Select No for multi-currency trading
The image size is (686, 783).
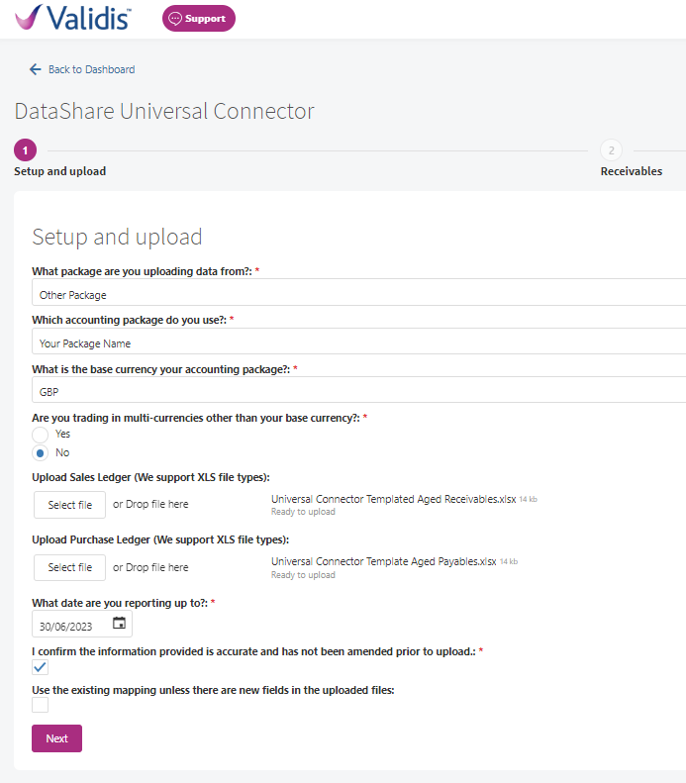tap(40, 453)
